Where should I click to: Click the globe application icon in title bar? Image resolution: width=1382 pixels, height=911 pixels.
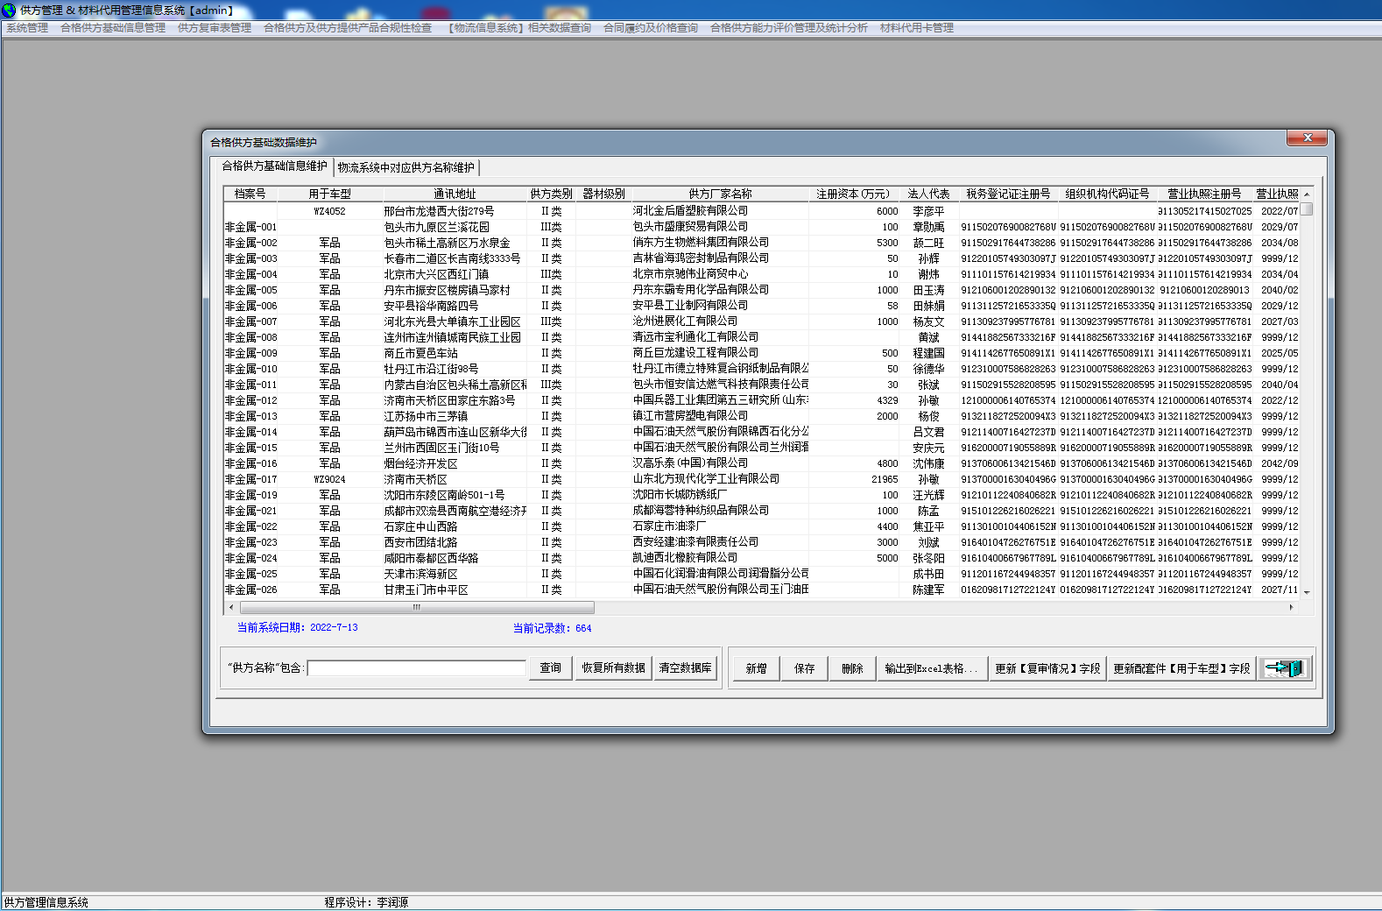9,10
